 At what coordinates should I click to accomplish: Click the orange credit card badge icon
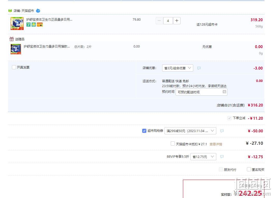[x=40, y=25]
